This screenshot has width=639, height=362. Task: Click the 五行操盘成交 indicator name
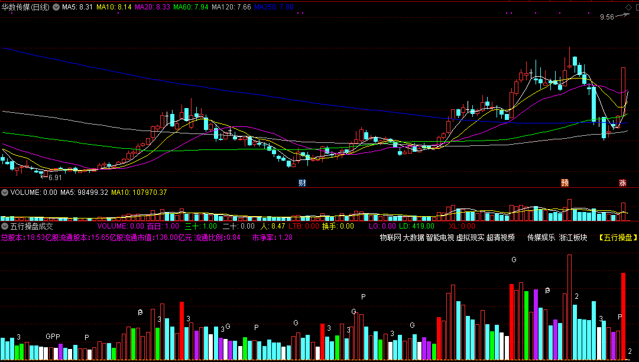(x=32, y=226)
